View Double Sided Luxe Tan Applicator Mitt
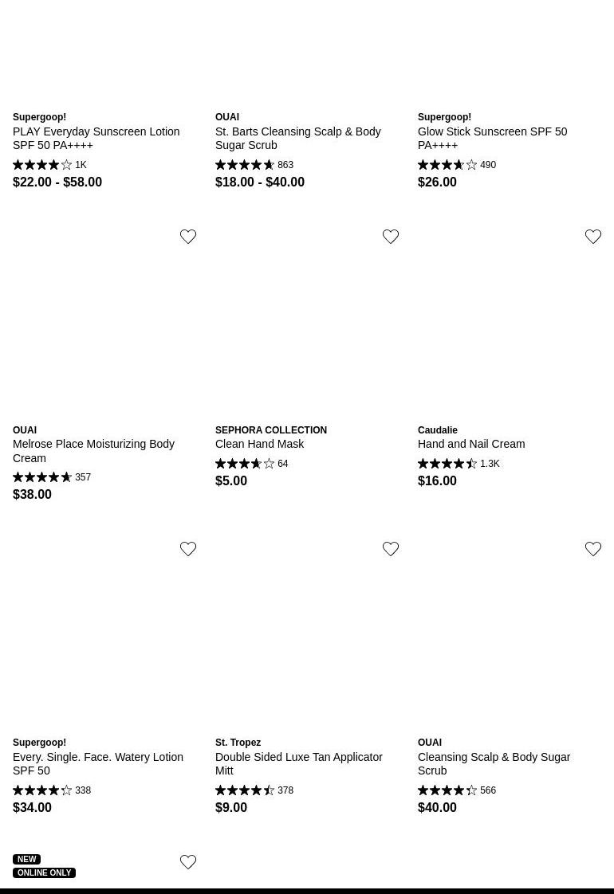Image resolution: width=614 pixels, height=894 pixels. coord(298,763)
